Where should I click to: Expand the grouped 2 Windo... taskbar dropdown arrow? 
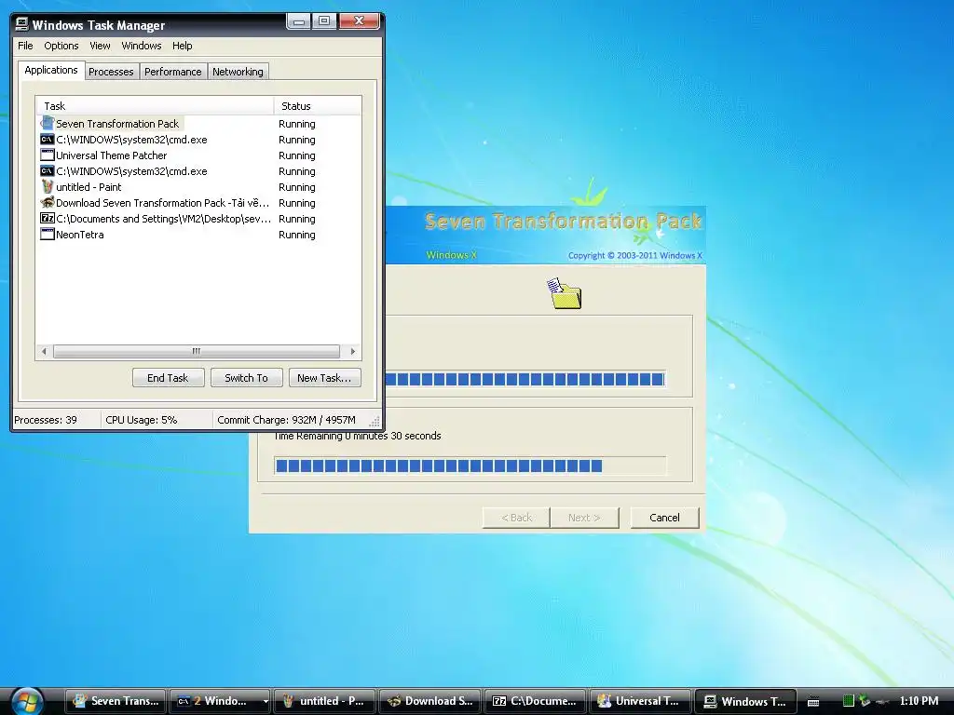[x=266, y=701]
